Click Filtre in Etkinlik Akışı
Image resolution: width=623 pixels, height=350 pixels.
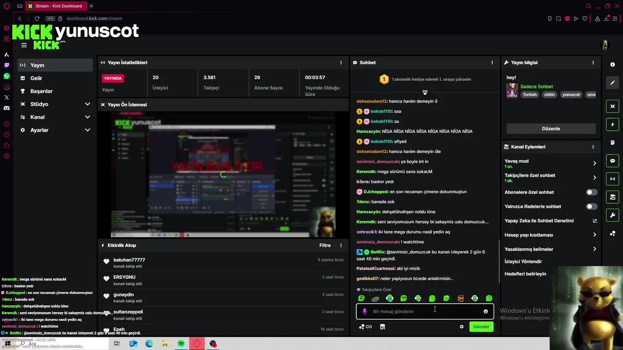pos(325,245)
